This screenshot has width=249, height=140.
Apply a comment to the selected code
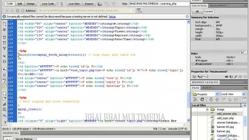tap(4, 94)
